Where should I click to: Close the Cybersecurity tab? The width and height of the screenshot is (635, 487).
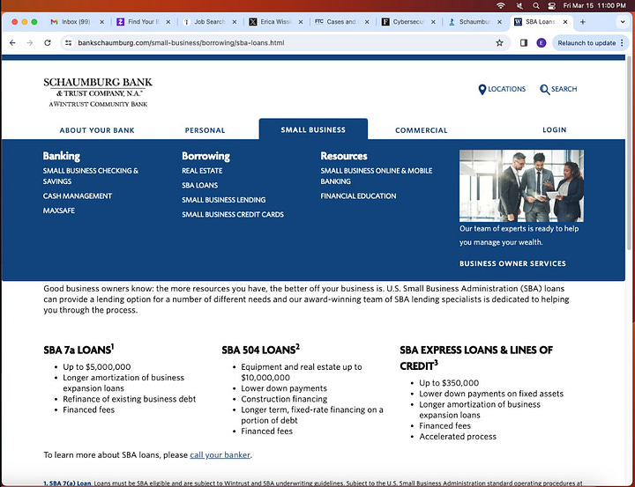[433, 22]
